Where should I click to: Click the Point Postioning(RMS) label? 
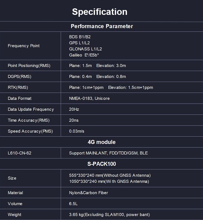pyautogui.click(x=29, y=66)
